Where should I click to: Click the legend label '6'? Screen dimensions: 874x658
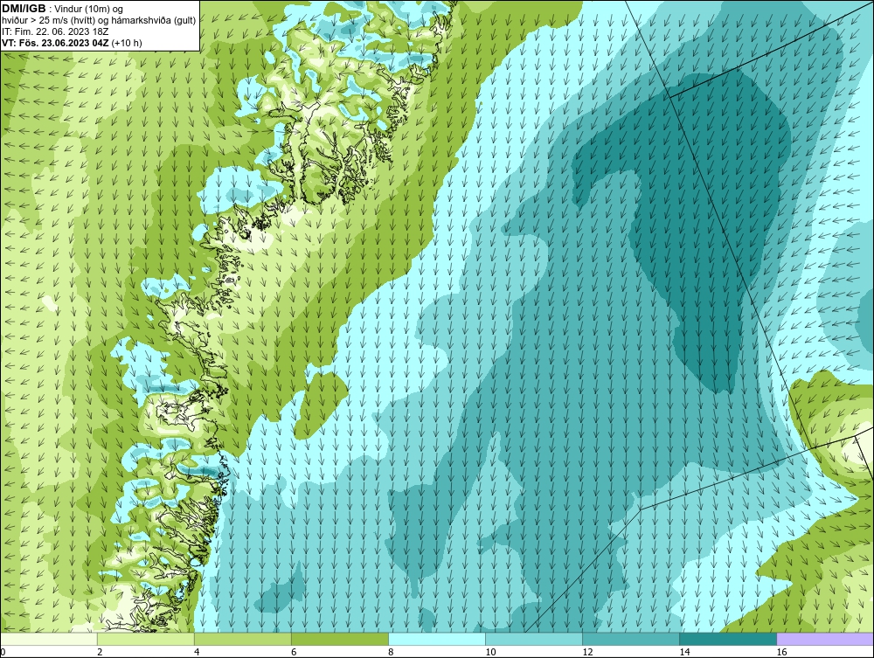(294, 652)
